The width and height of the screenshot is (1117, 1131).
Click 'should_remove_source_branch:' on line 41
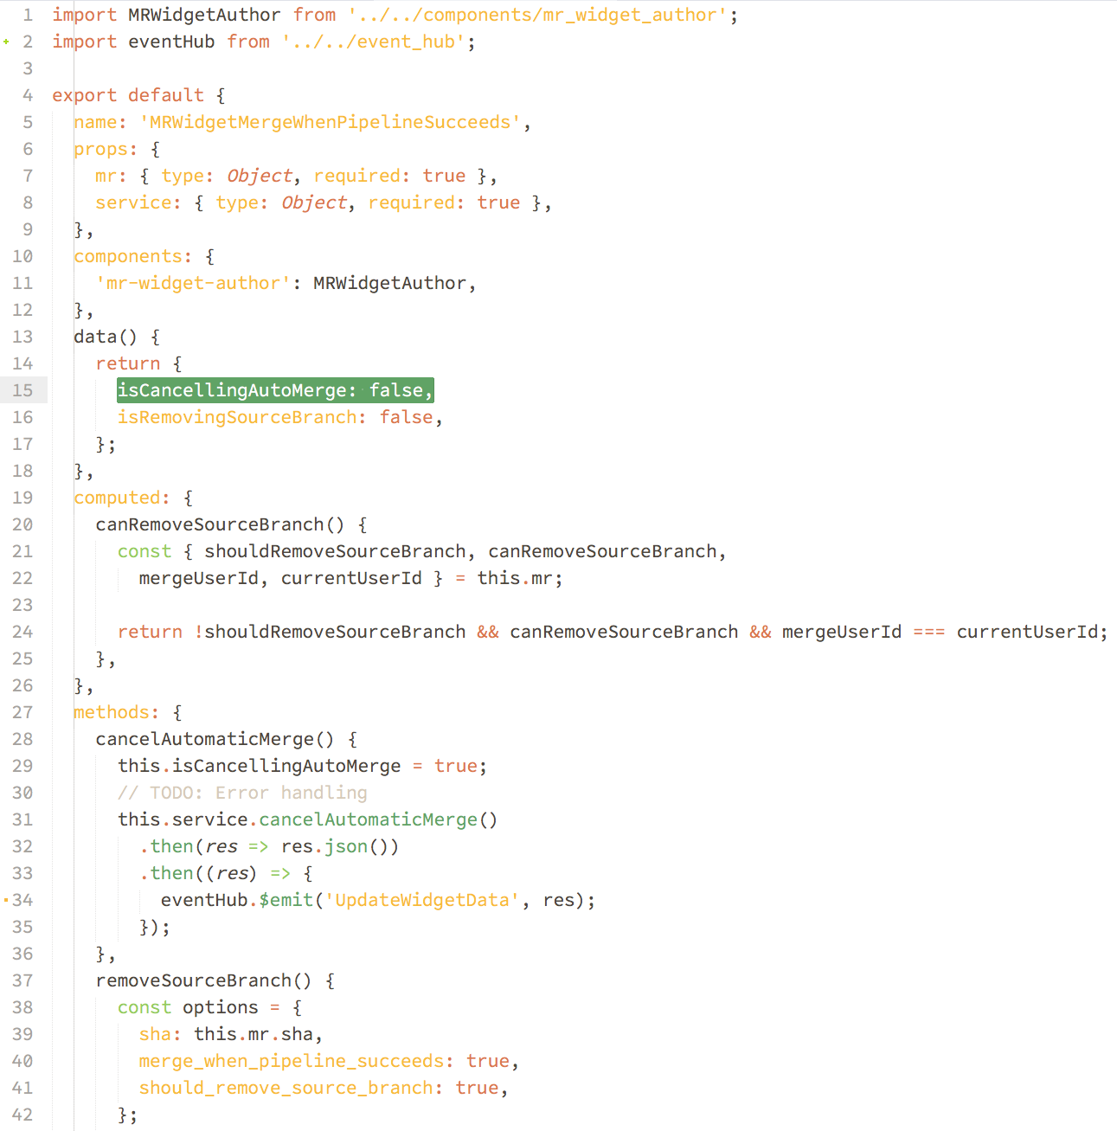pyautogui.click(x=292, y=1088)
